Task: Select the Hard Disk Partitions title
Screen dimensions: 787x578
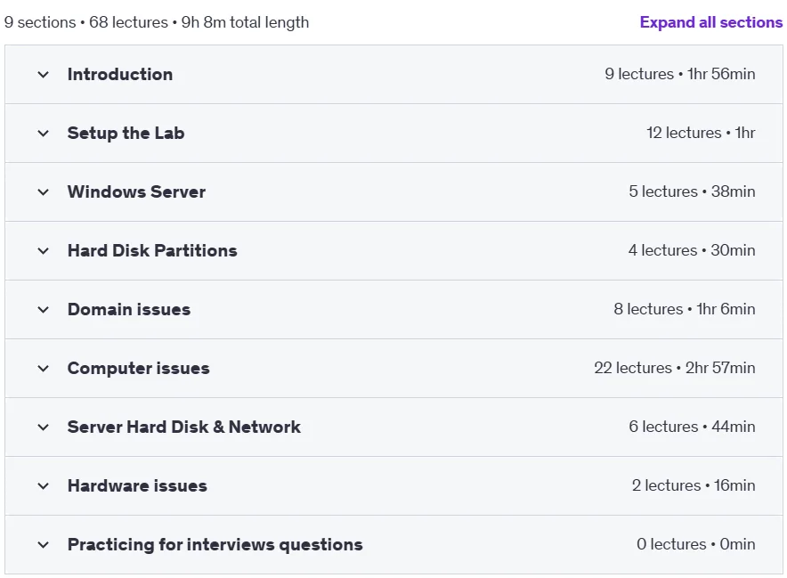Action: click(152, 250)
